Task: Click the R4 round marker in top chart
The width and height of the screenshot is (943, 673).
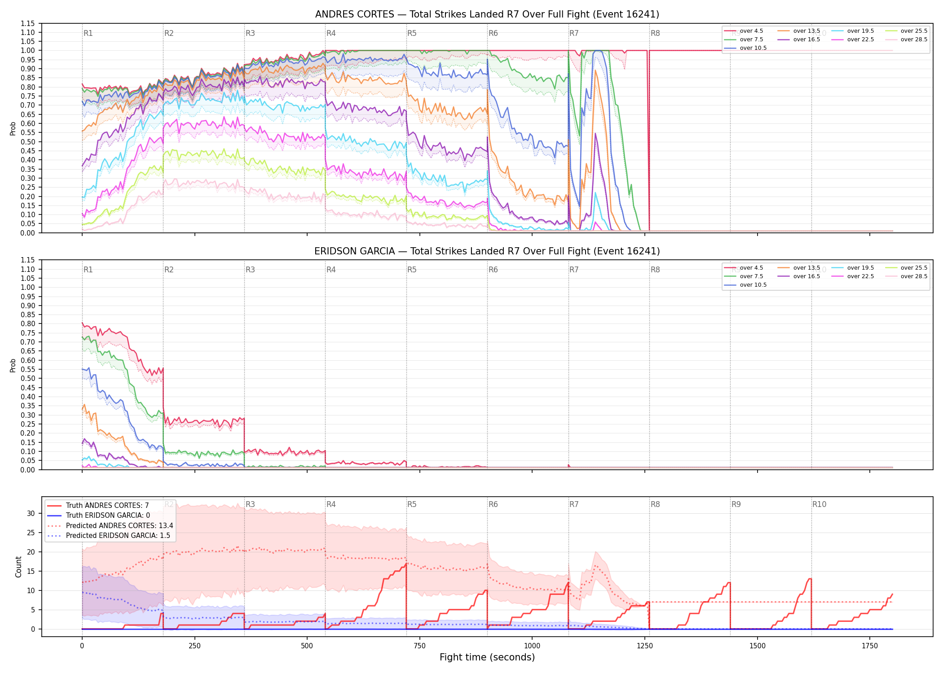Action: (x=331, y=33)
